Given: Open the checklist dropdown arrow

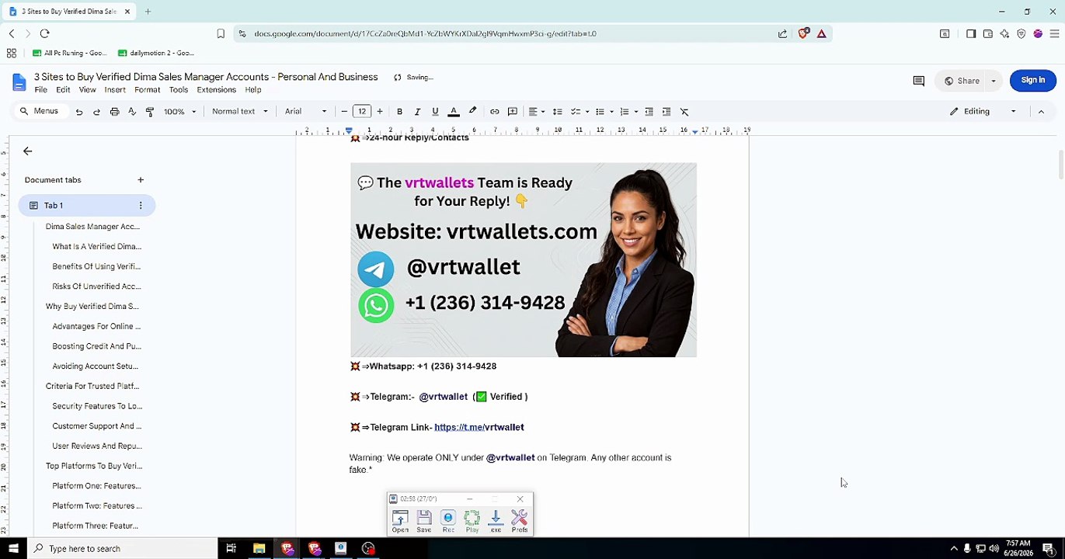Looking at the screenshot, I should tap(587, 112).
